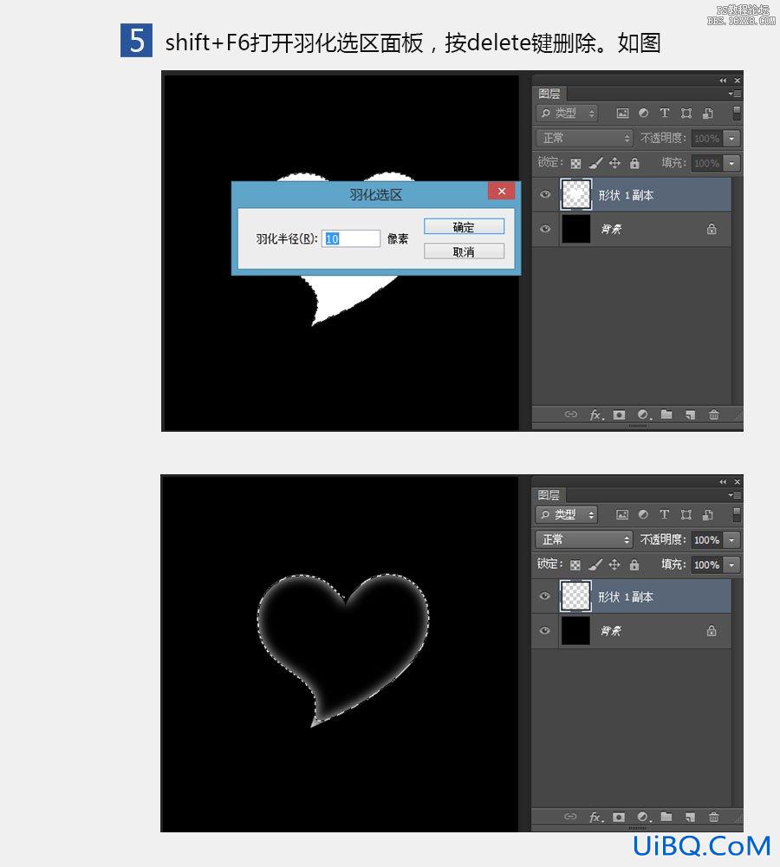Create new layer in lower Layers panel

point(691,817)
